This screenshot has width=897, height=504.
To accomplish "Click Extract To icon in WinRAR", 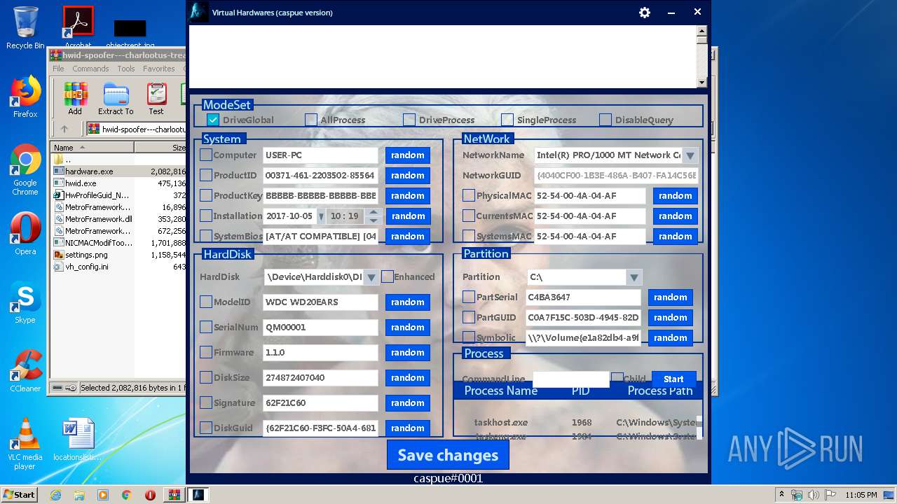I will (116, 99).
